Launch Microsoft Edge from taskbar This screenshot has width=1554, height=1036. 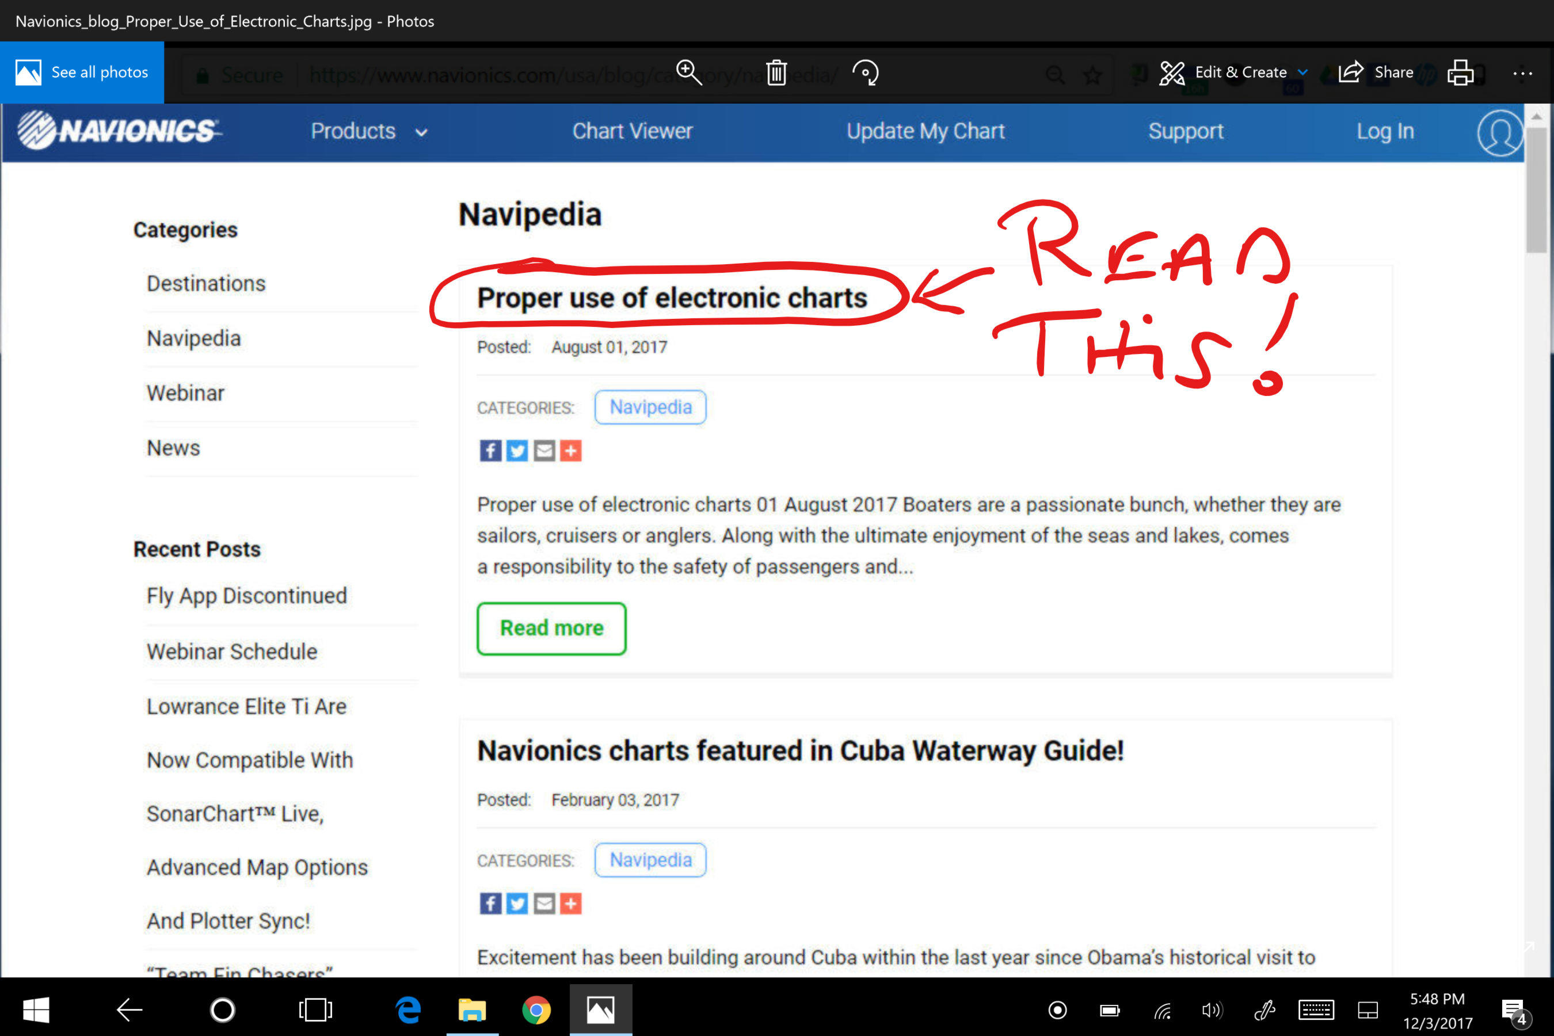[408, 1010]
